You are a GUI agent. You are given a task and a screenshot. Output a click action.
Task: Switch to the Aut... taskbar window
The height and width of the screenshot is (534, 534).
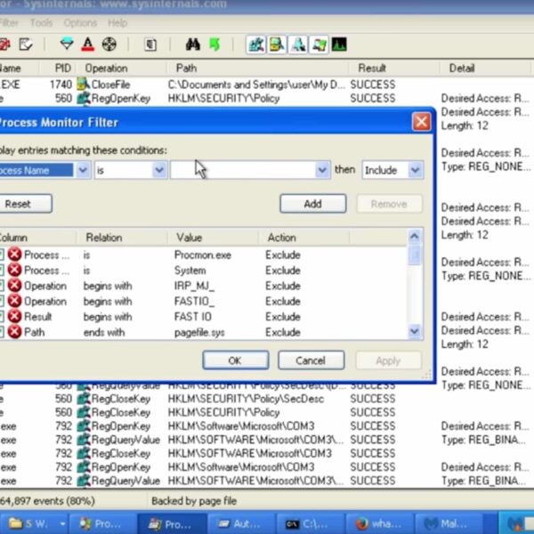click(240, 524)
